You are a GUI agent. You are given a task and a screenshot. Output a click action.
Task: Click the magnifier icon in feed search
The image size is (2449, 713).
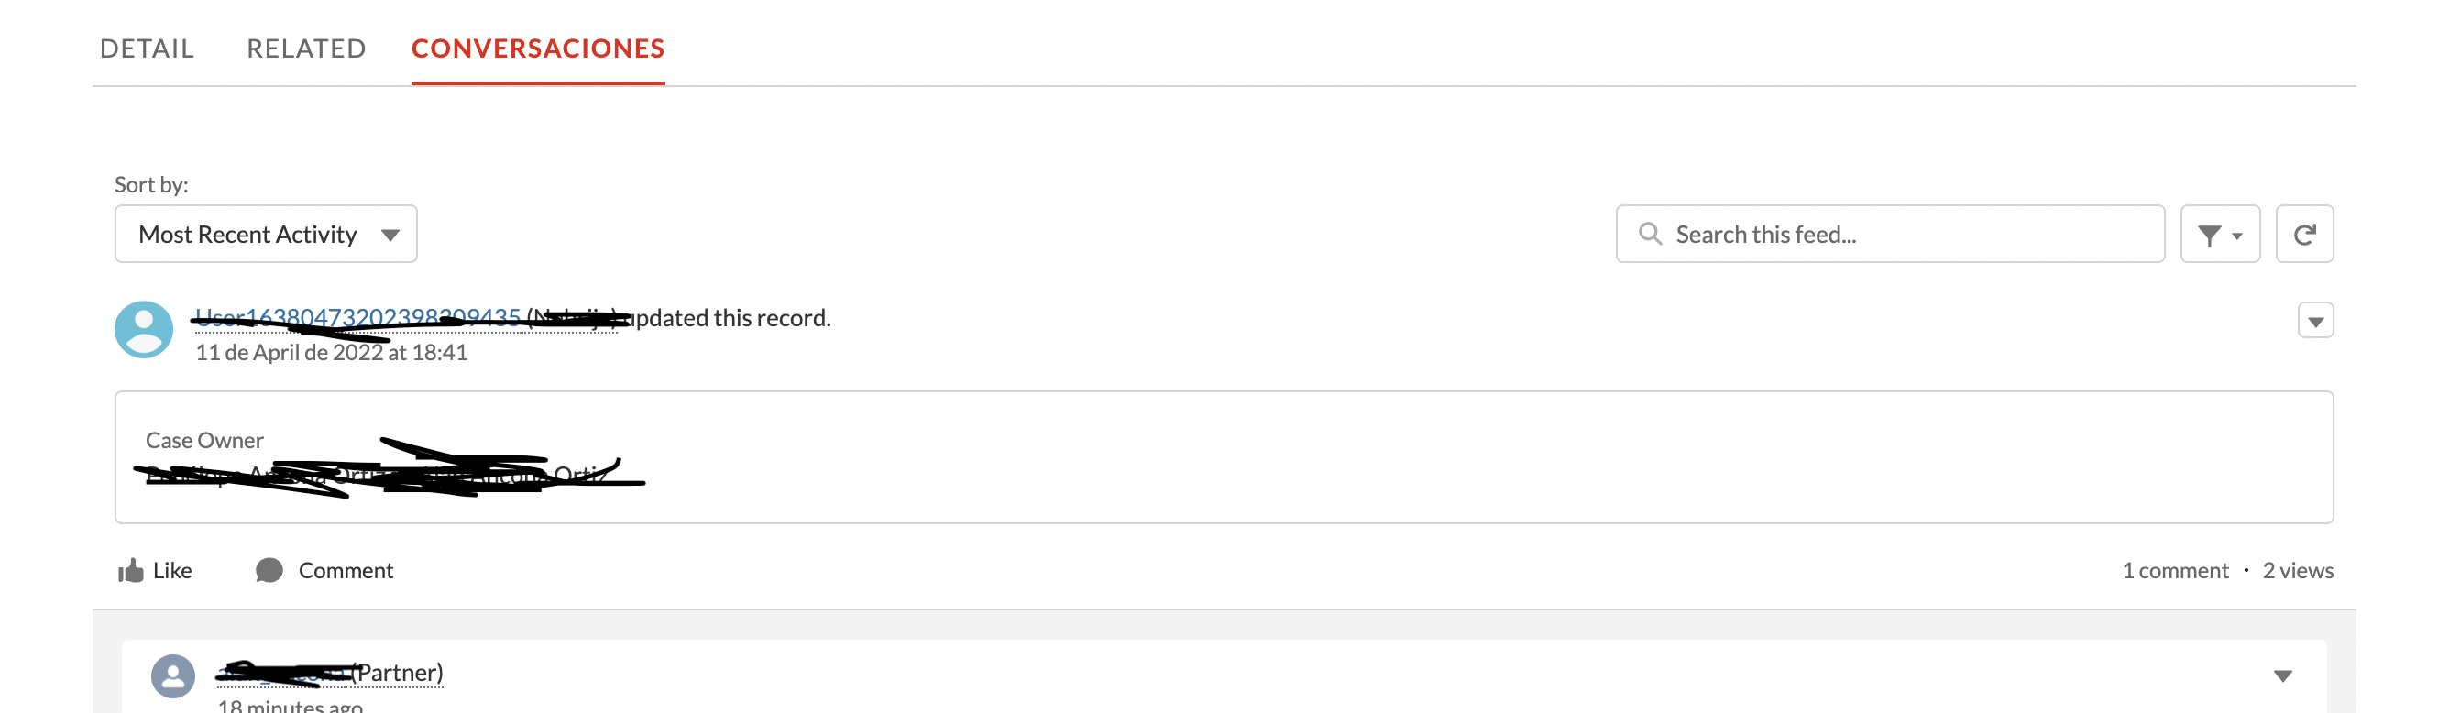(1650, 234)
